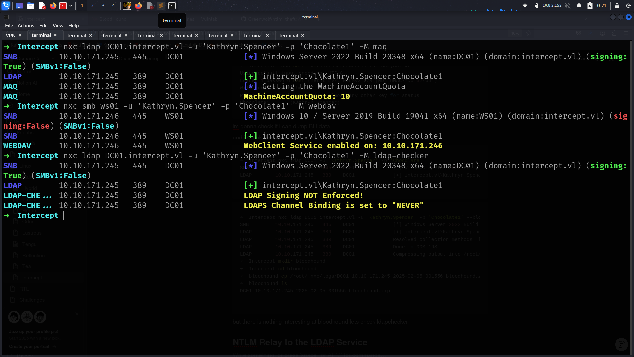Close the active bold terminal tab

point(55,35)
